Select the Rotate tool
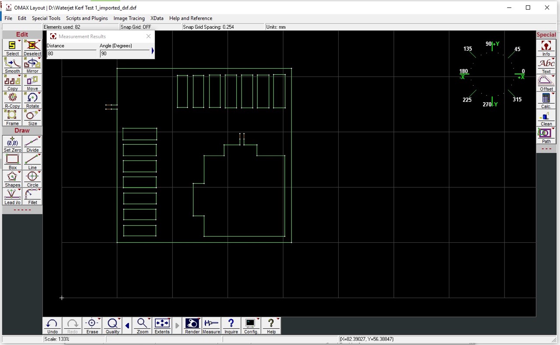This screenshot has width=560, height=345. coord(32,100)
